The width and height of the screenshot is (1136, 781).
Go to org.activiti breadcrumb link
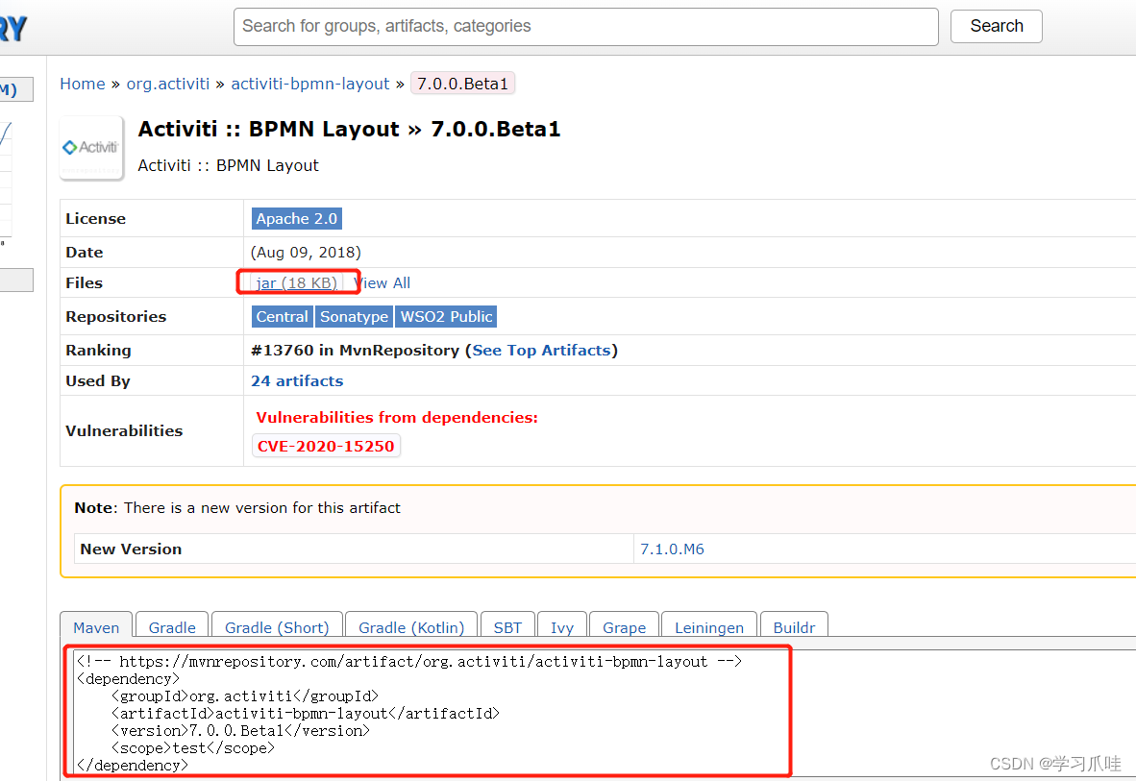pyautogui.click(x=168, y=84)
